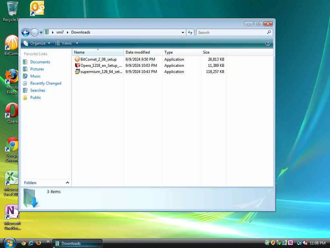Select the supermium_126_64_setup file
Image resolution: width=330 pixels, height=248 pixels.
tap(99, 71)
